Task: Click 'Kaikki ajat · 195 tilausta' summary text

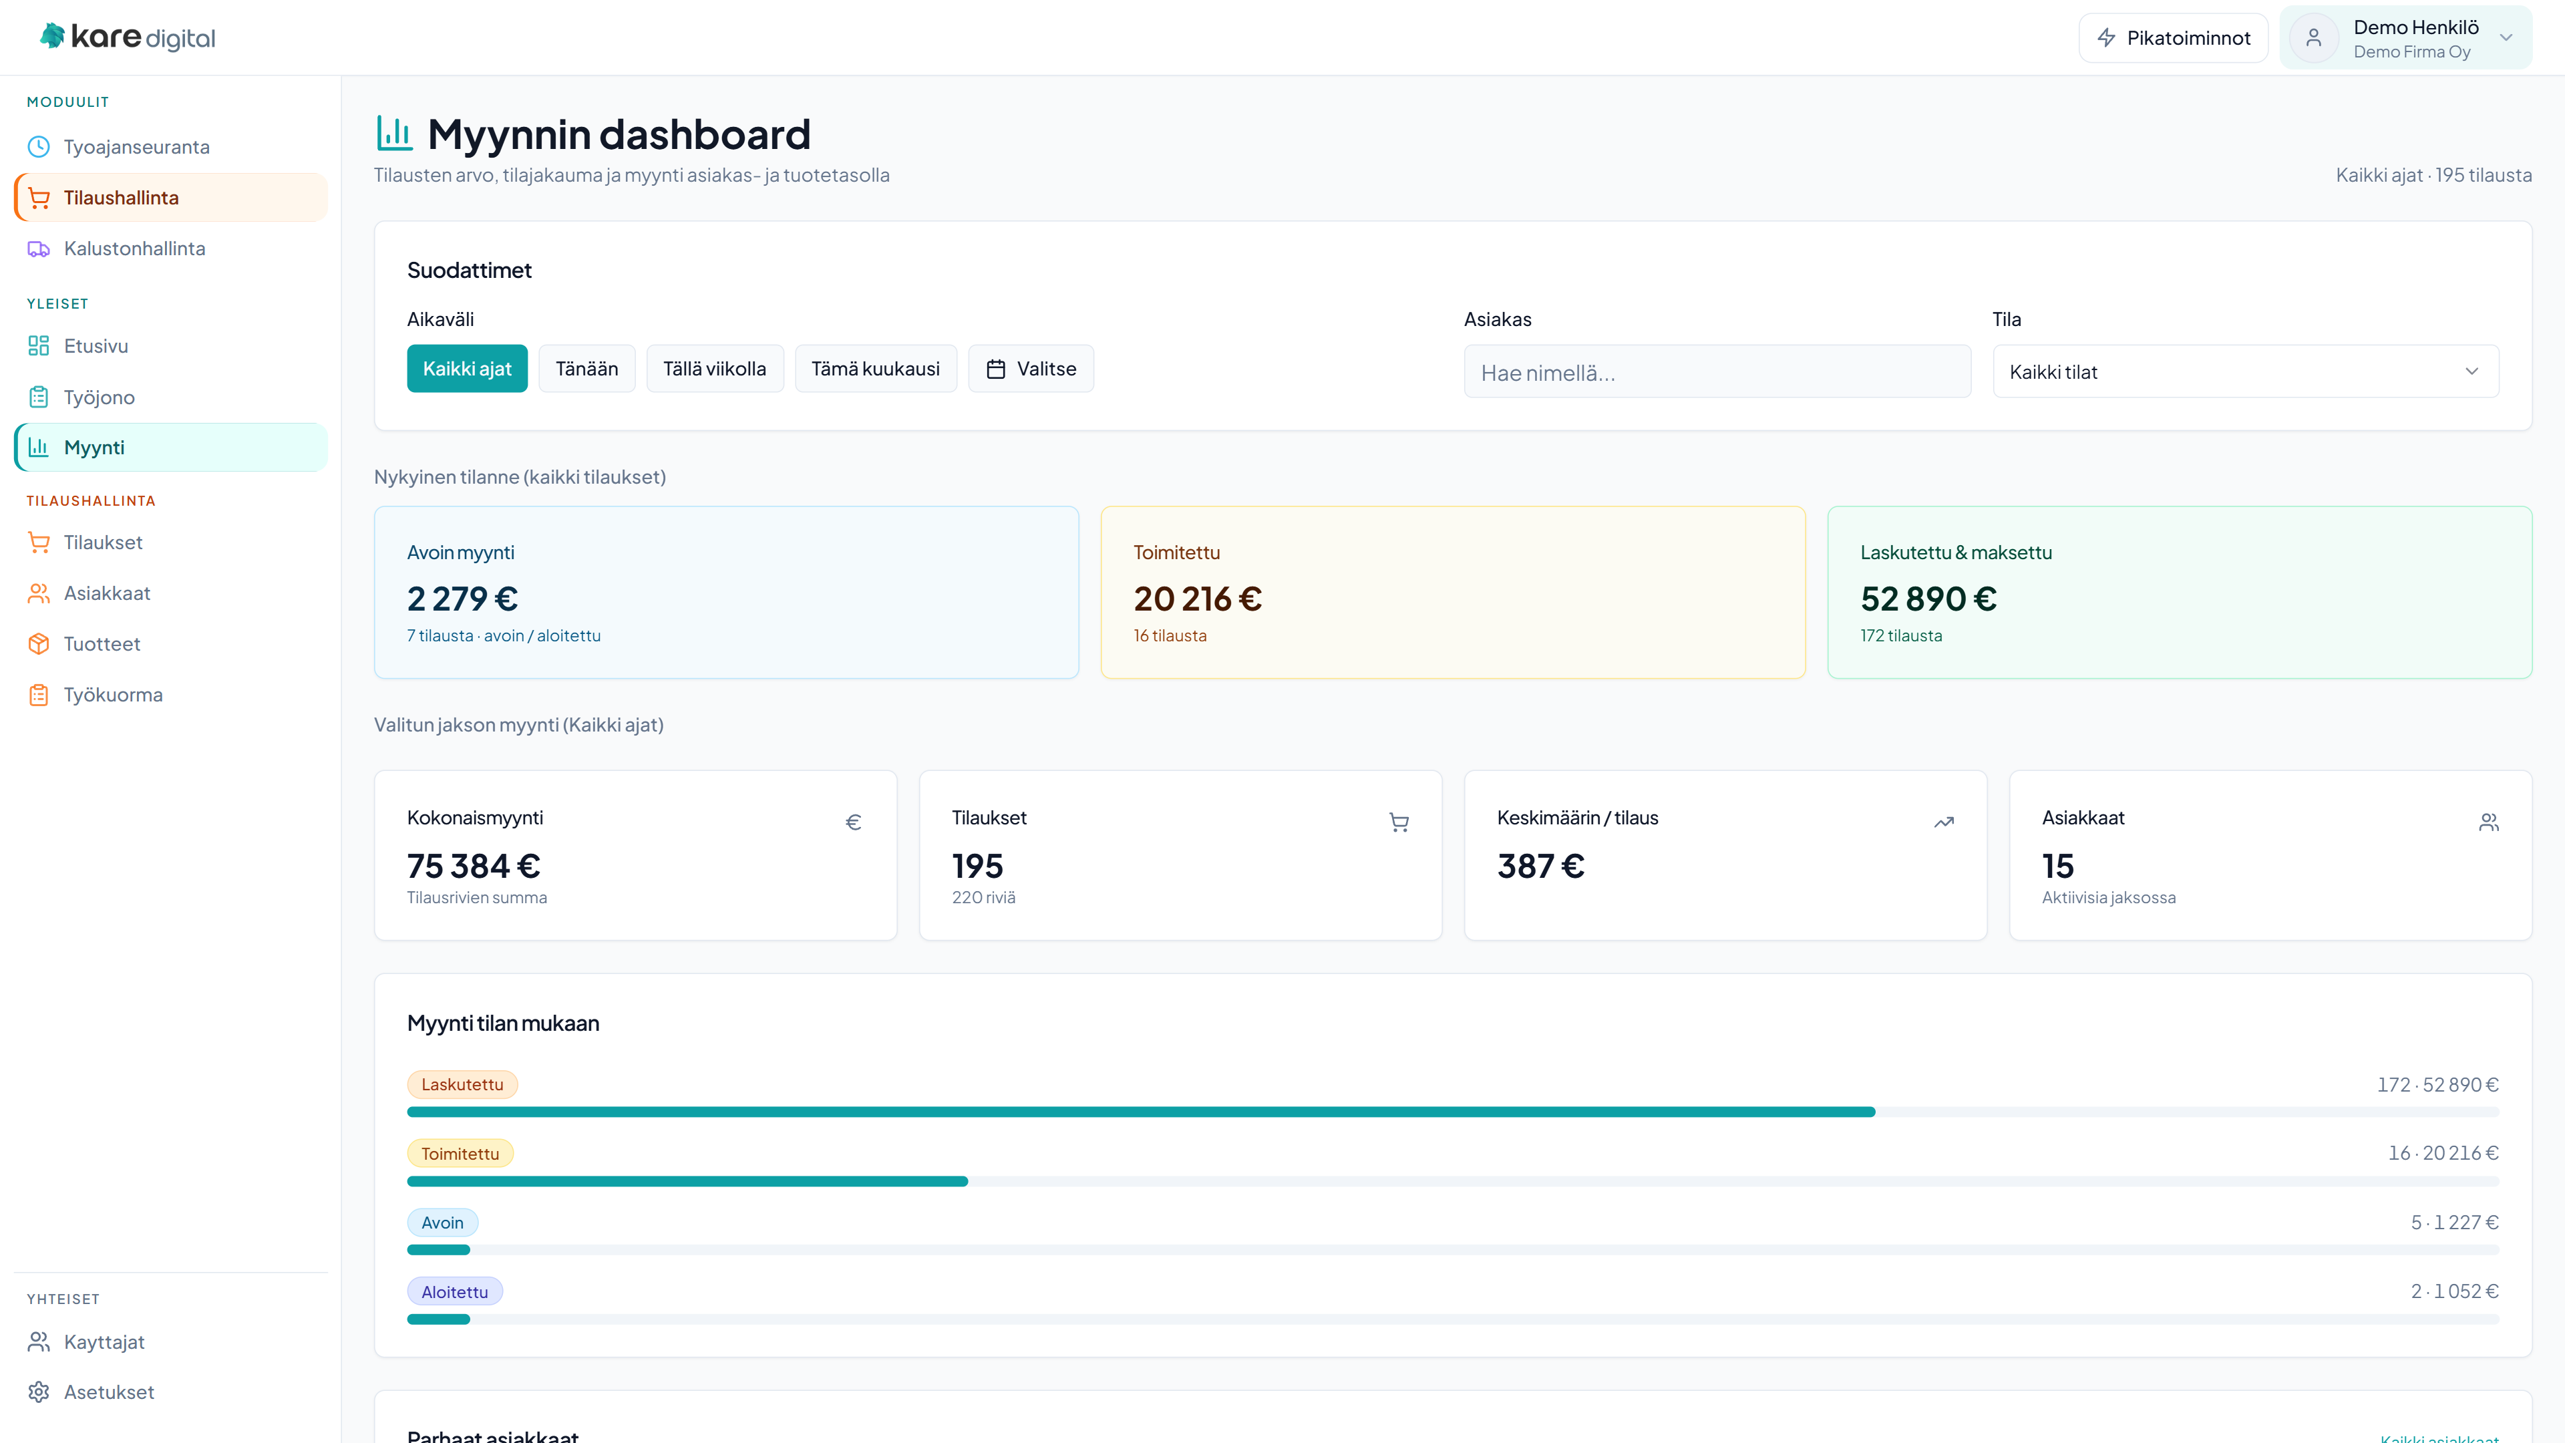Action: point(2433,175)
